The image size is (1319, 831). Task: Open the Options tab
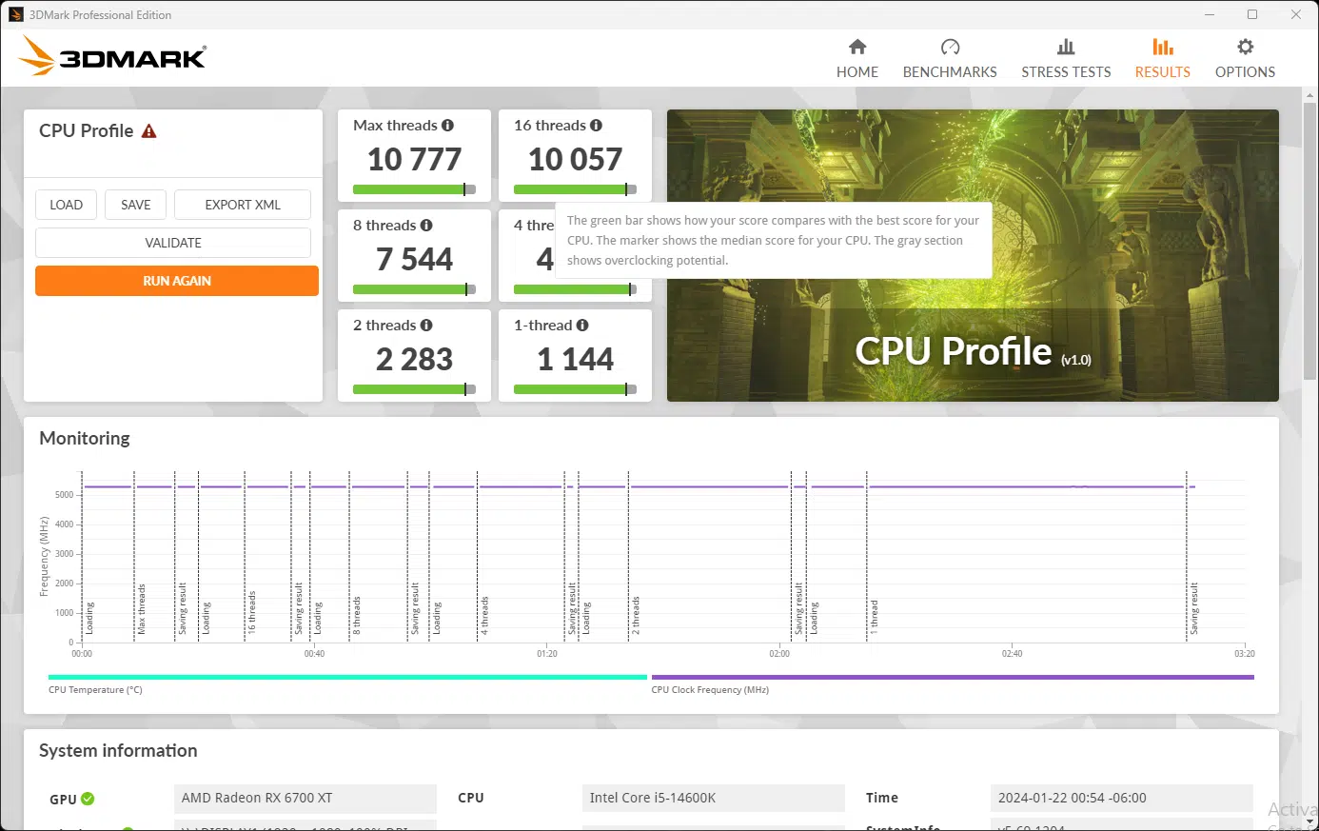1245,59
